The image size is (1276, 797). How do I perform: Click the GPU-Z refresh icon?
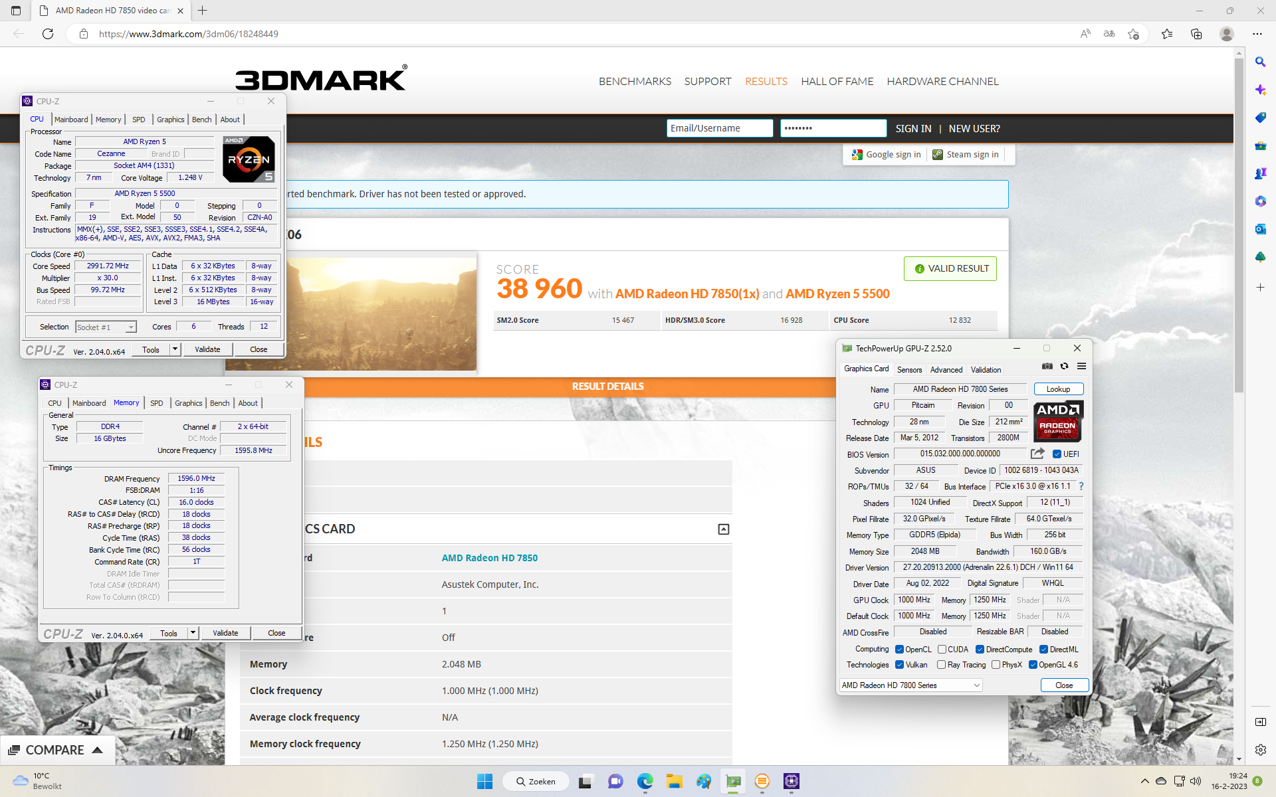pyautogui.click(x=1064, y=367)
